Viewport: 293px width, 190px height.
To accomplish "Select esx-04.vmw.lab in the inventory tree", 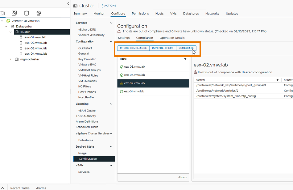I will click(36, 54).
